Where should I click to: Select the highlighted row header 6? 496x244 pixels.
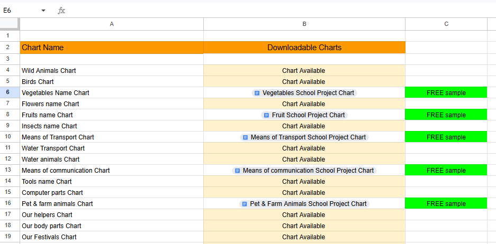(x=10, y=93)
